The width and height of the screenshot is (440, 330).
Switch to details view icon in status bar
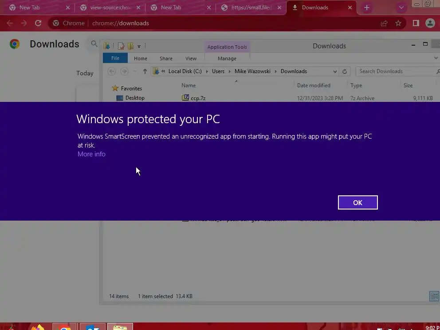[x=434, y=296]
